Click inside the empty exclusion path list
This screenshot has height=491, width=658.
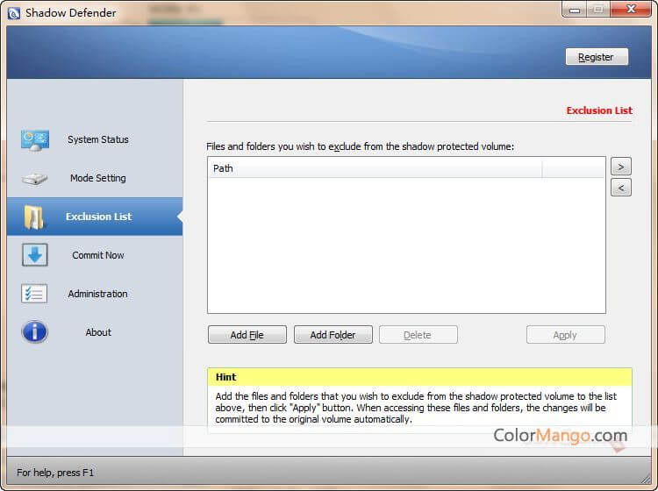point(406,245)
